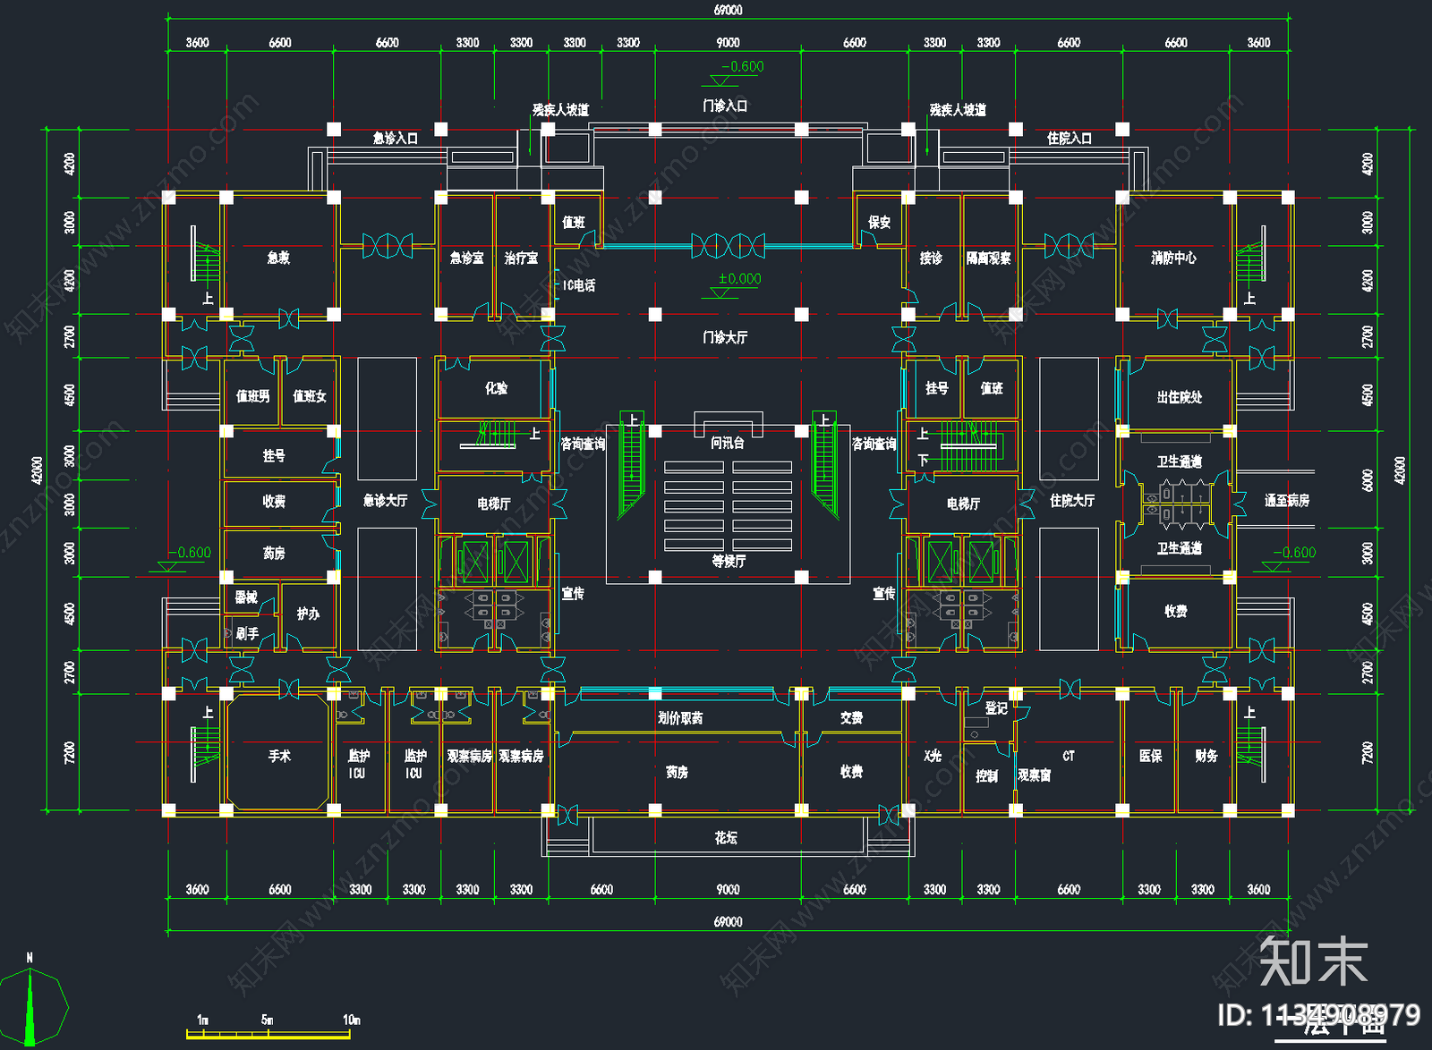
Task: Click the 治疗室 room label
Action: (x=521, y=258)
